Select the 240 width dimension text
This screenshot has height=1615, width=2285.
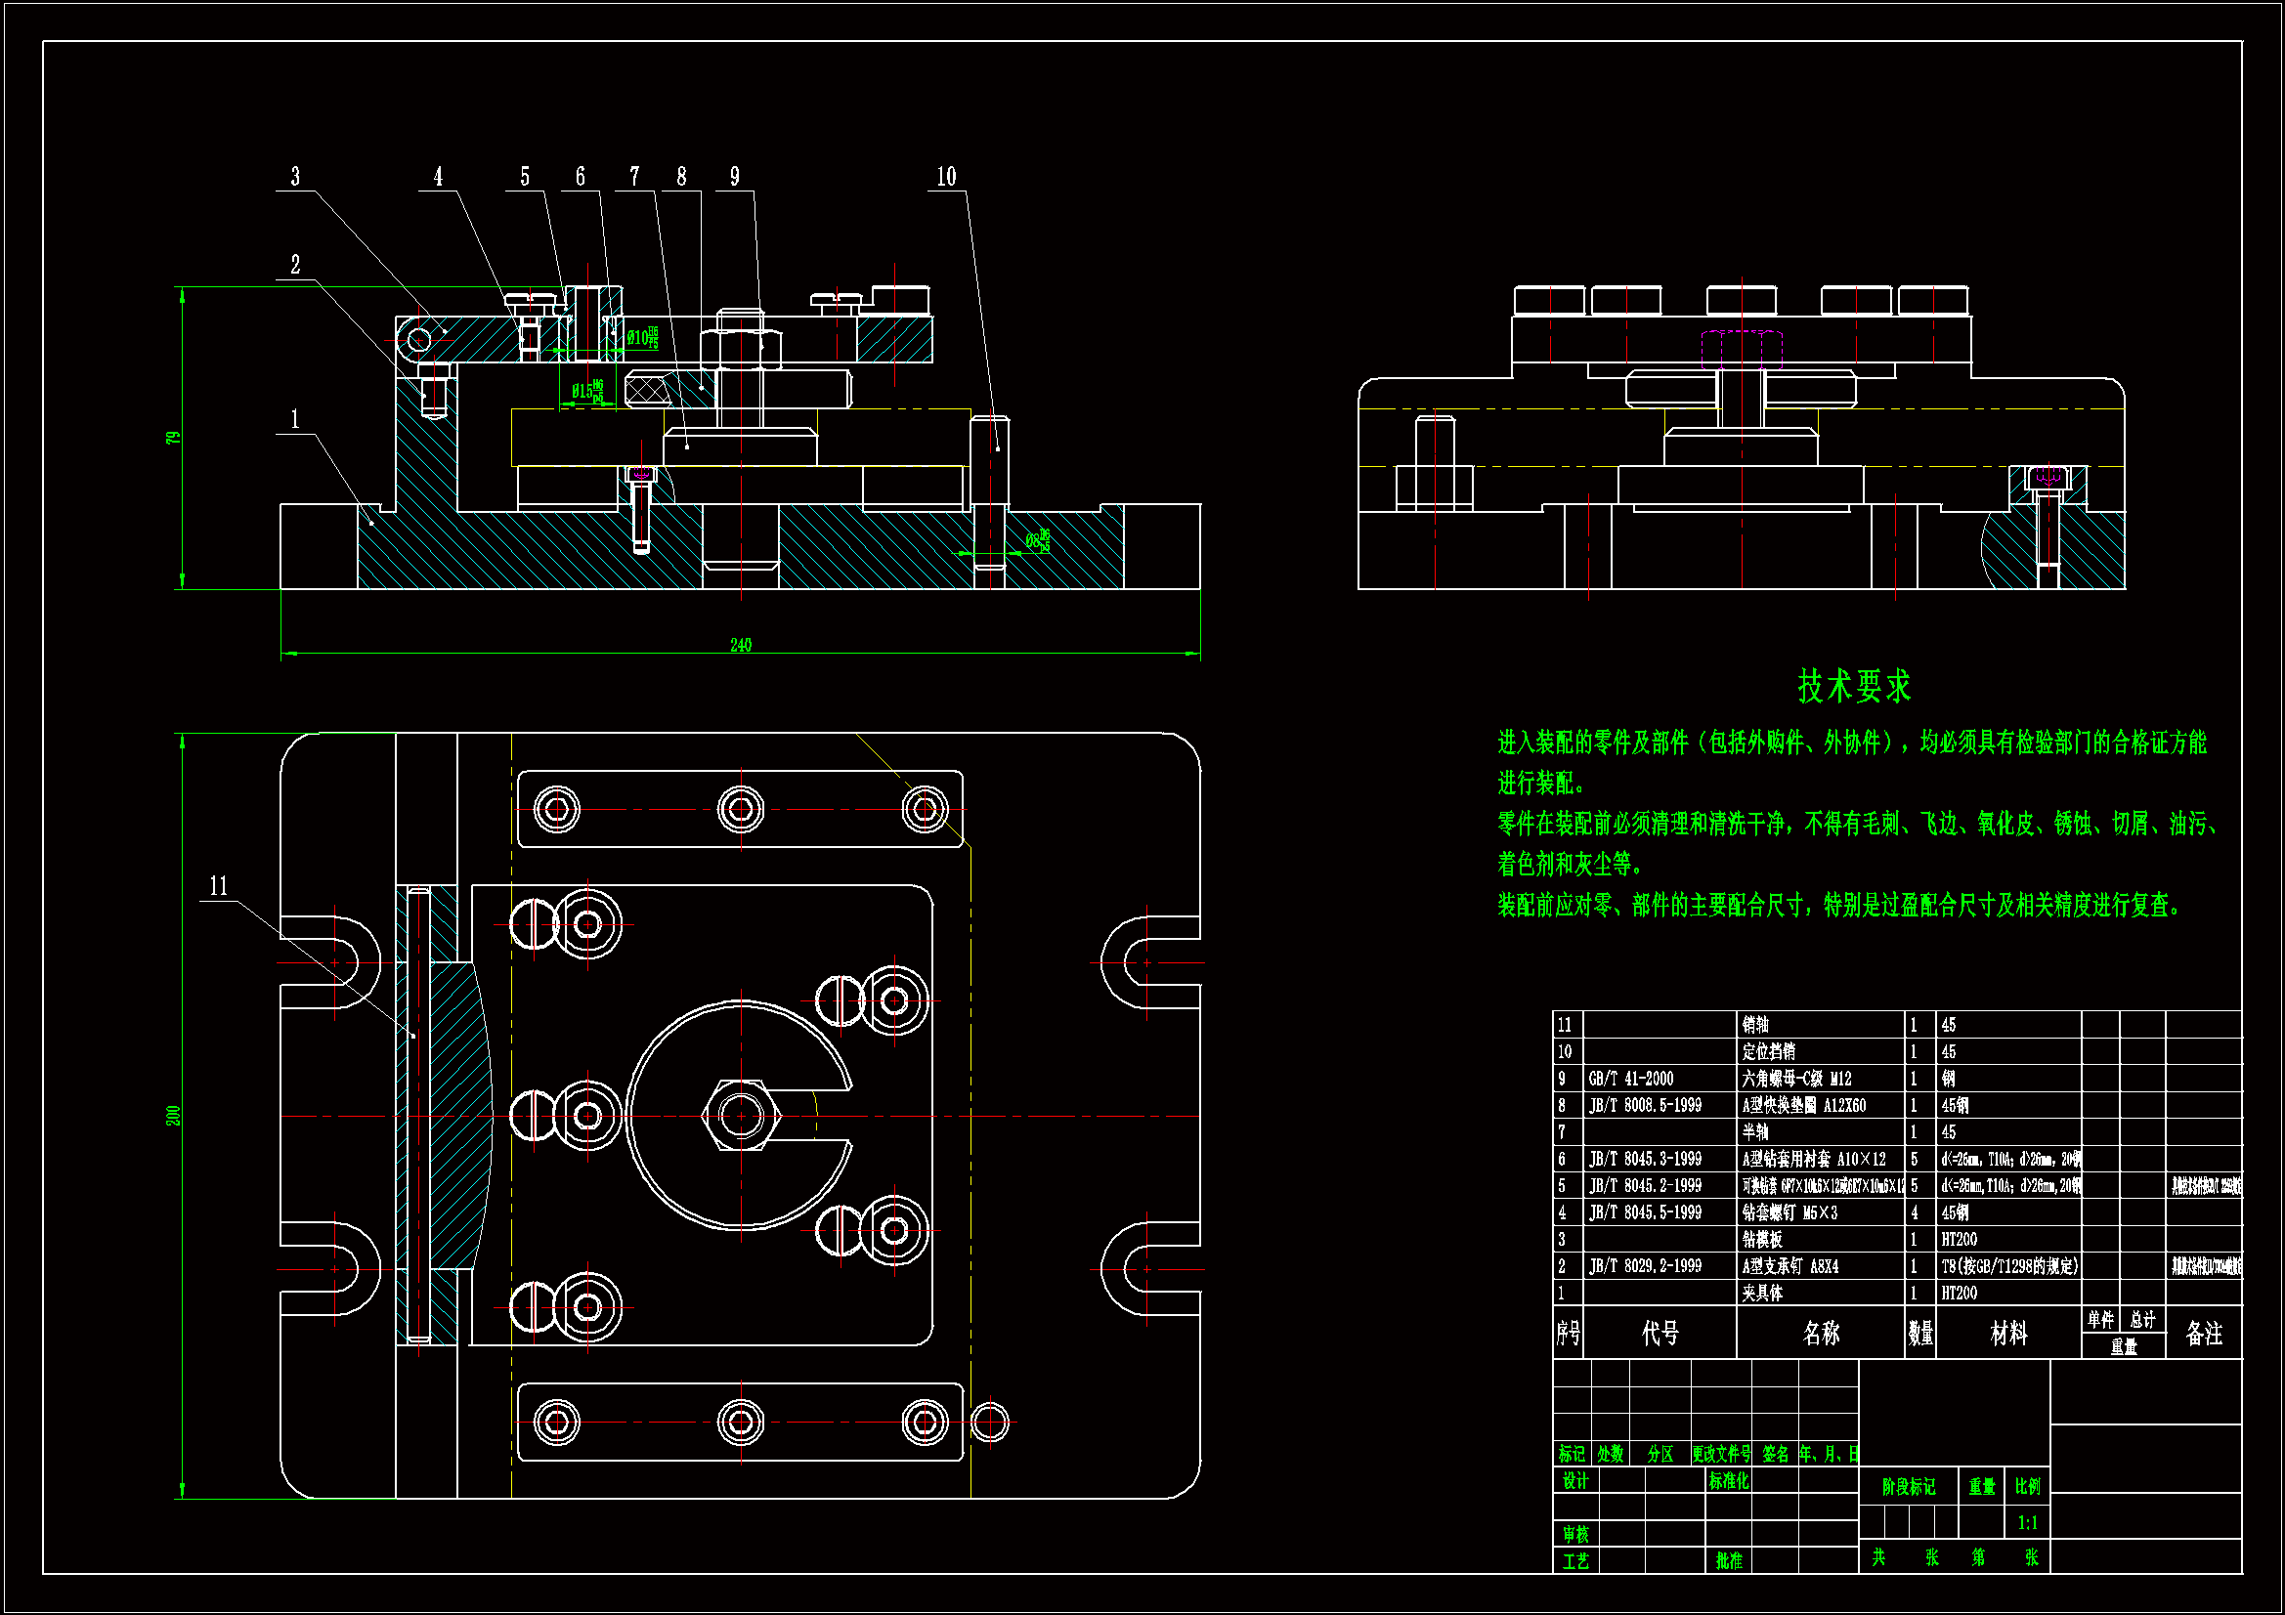(x=741, y=646)
